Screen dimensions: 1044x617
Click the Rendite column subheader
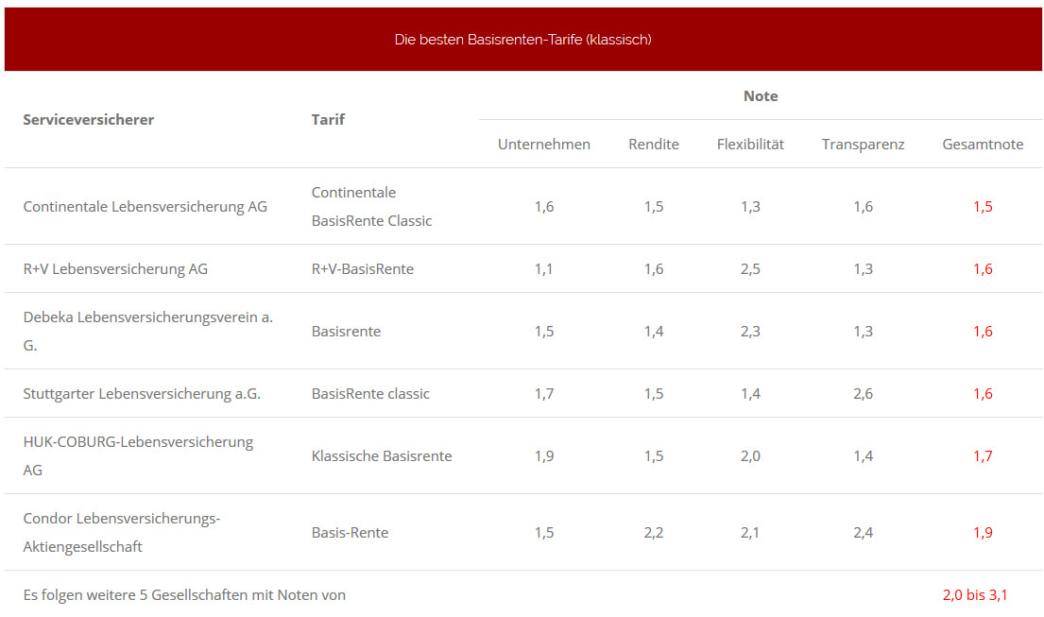654,145
